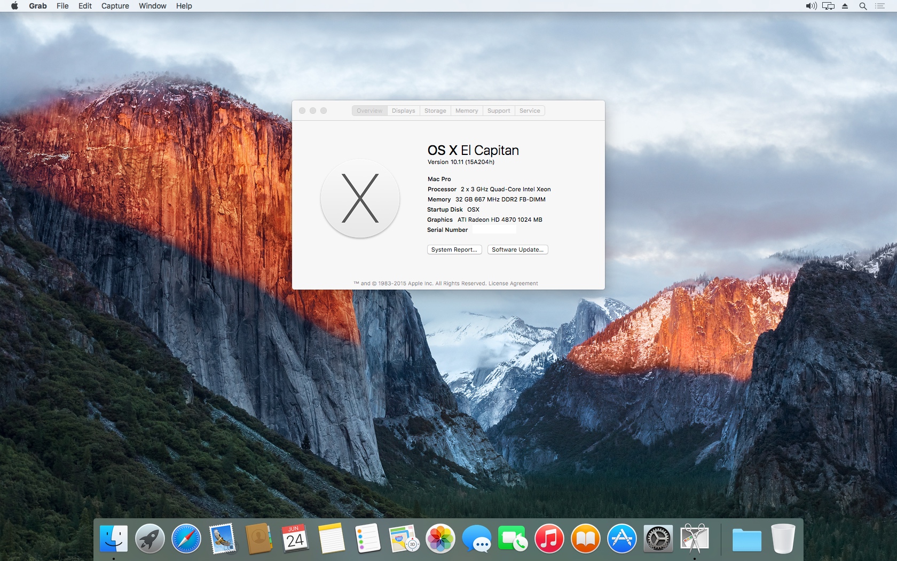The image size is (897, 561).
Task: Open Calendar showing June 24
Action: tap(295, 538)
